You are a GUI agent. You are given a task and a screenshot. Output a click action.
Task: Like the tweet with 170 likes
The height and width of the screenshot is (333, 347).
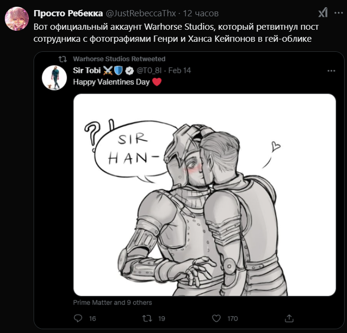click(216, 318)
